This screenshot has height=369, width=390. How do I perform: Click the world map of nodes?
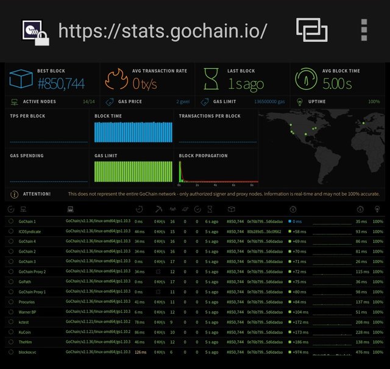(x=322, y=148)
